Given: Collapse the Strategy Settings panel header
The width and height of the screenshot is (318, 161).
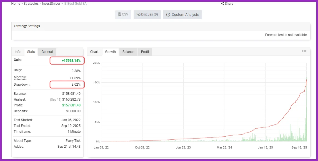Looking at the screenshot, I should 27,26.
